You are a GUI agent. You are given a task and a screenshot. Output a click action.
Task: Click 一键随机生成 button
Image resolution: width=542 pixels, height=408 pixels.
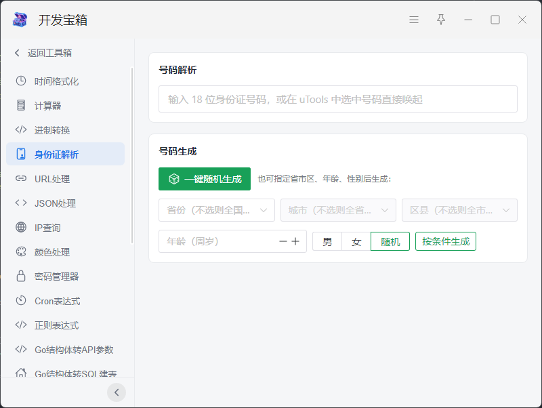point(205,179)
